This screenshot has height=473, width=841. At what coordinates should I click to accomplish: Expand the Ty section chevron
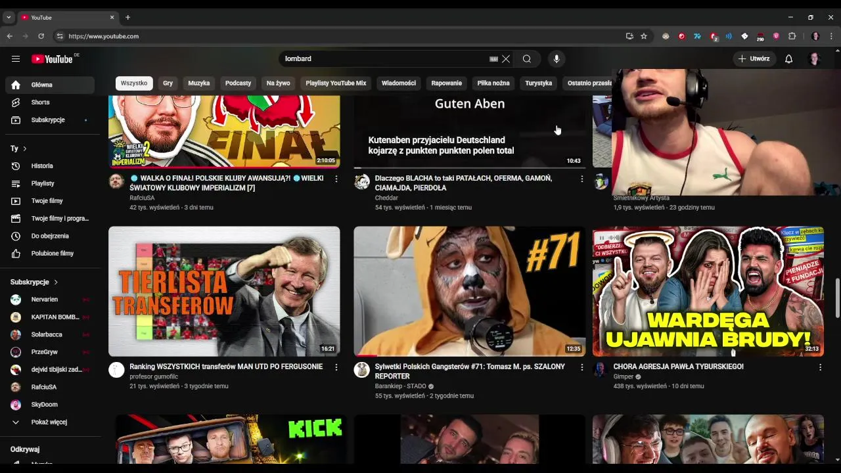[x=25, y=149]
